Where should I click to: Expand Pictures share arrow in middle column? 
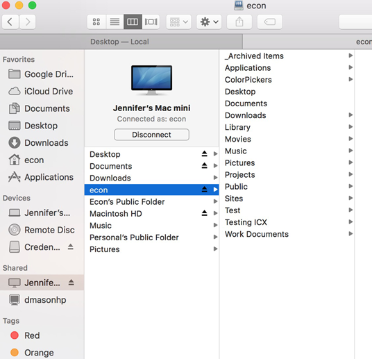coord(215,249)
